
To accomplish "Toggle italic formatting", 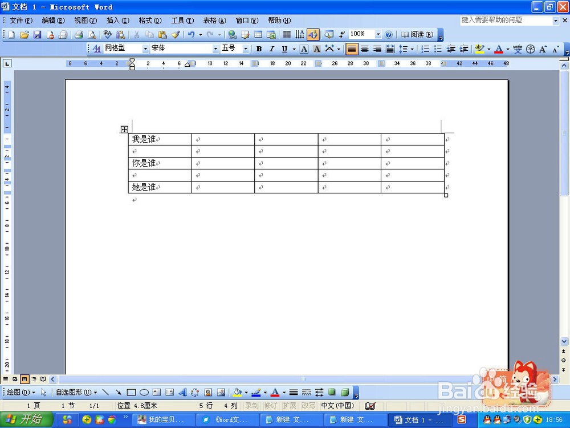I will point(271,49).
